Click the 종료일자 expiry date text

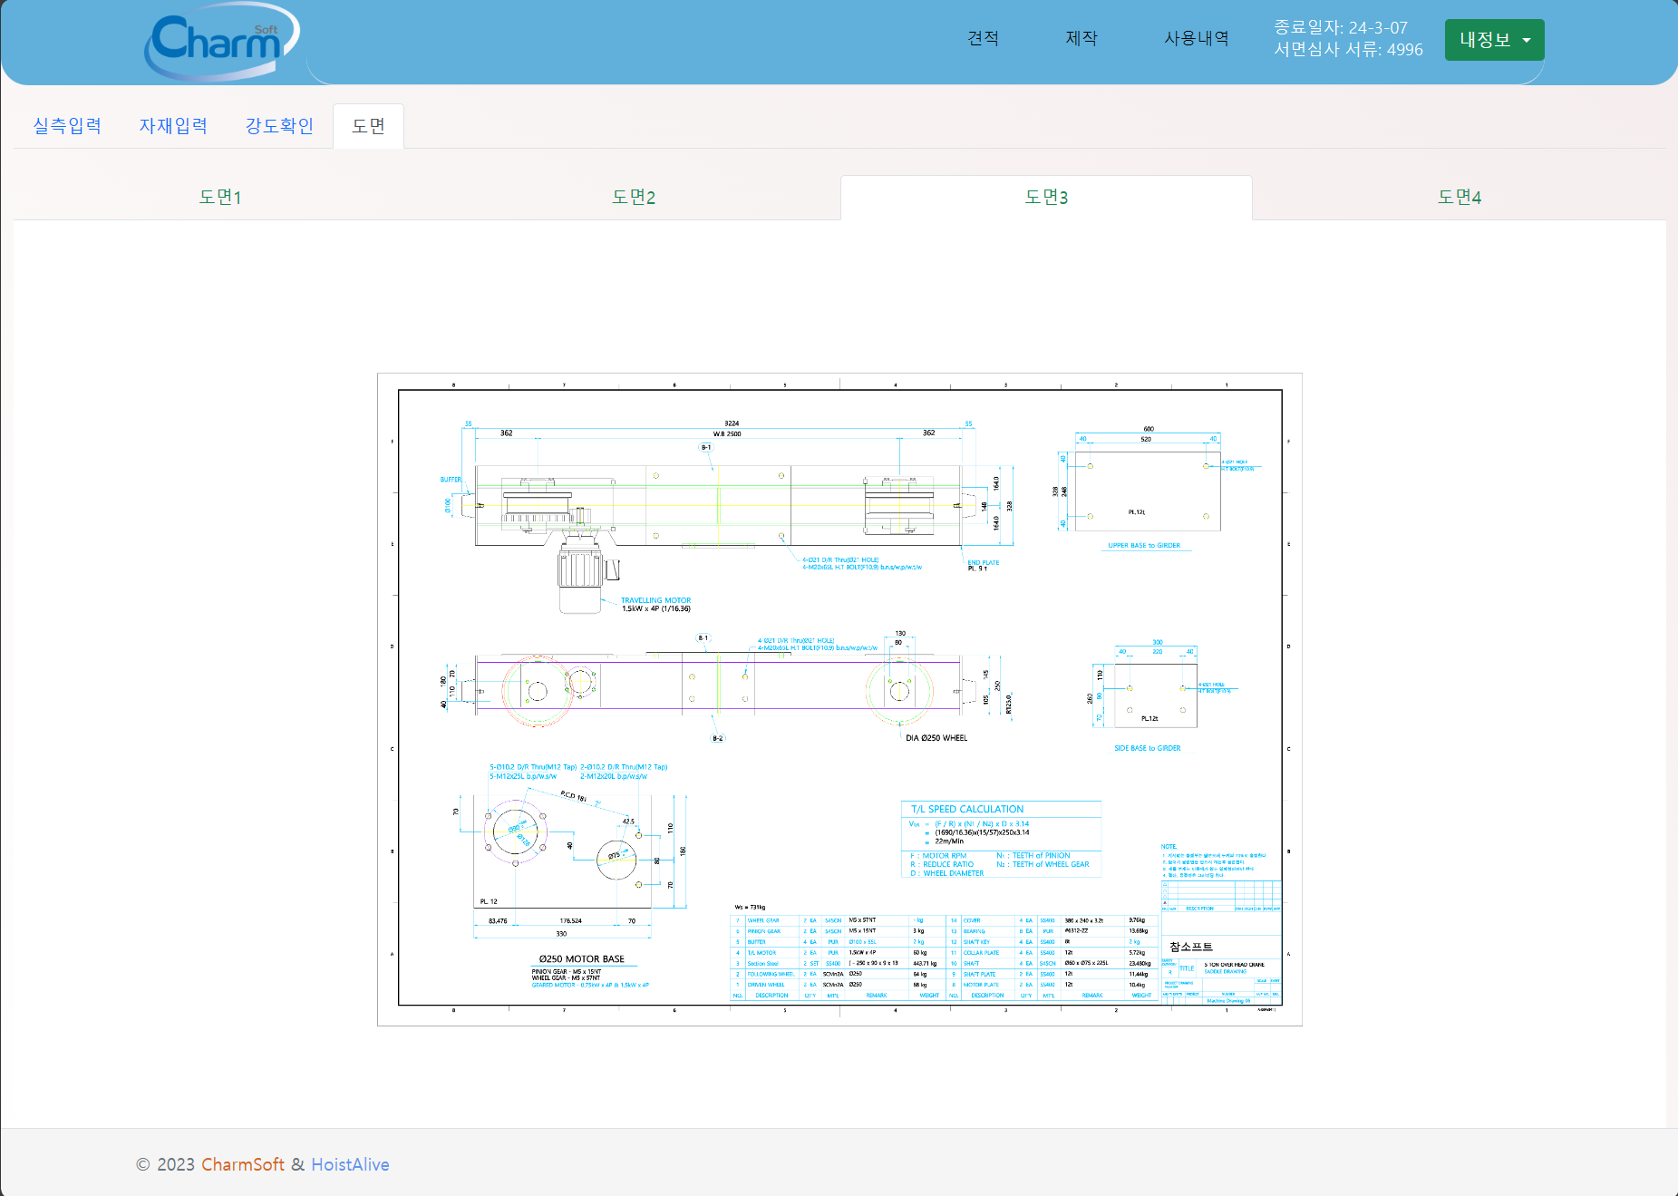point(1340,27)
